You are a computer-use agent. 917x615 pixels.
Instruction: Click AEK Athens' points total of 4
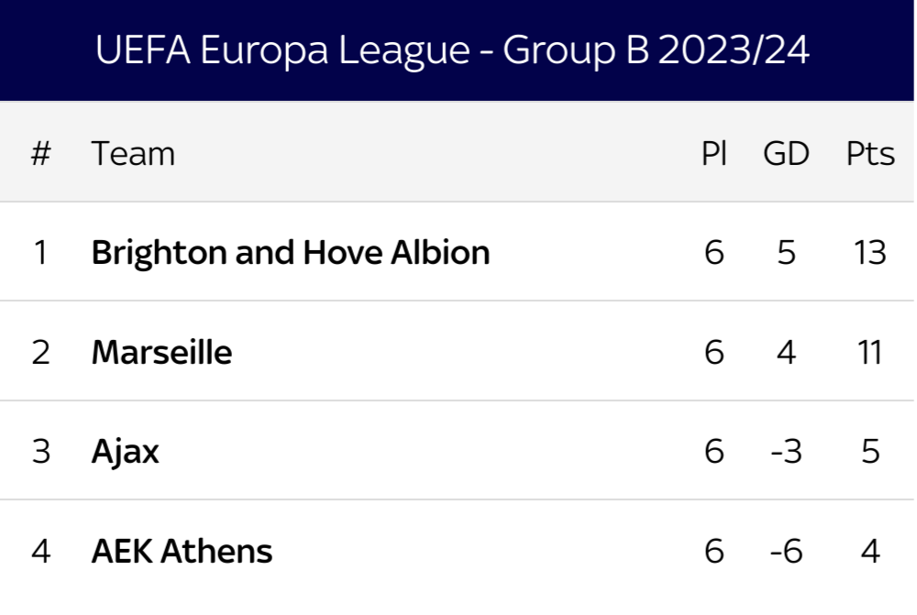(x=870, y=551)
